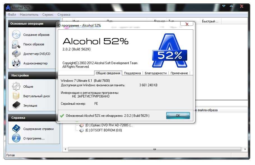Open the Сервис menu
Image resolution: width=255 pixels, height=165 pixels.
click(x=48, y=15)
